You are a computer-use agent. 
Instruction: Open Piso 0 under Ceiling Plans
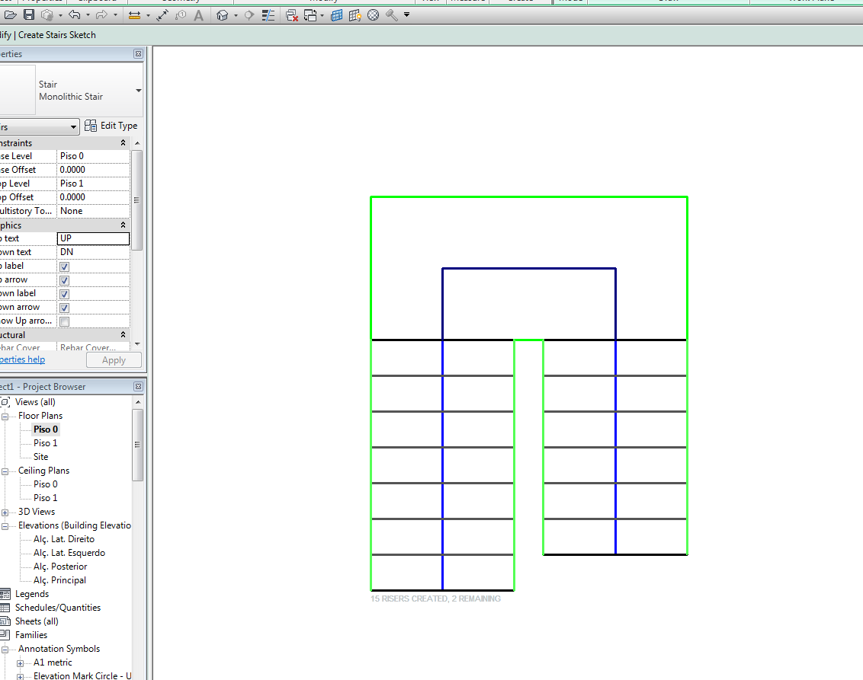[45, 484]
